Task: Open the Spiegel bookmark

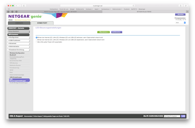Action: 72,9
